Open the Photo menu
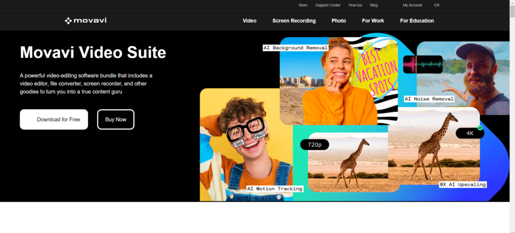The image size is (515, 233). pos(338,21)
